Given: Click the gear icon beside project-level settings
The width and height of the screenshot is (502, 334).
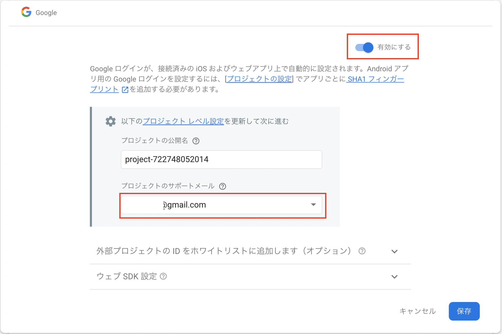Looking at the screenshot, I should (111, 121).
